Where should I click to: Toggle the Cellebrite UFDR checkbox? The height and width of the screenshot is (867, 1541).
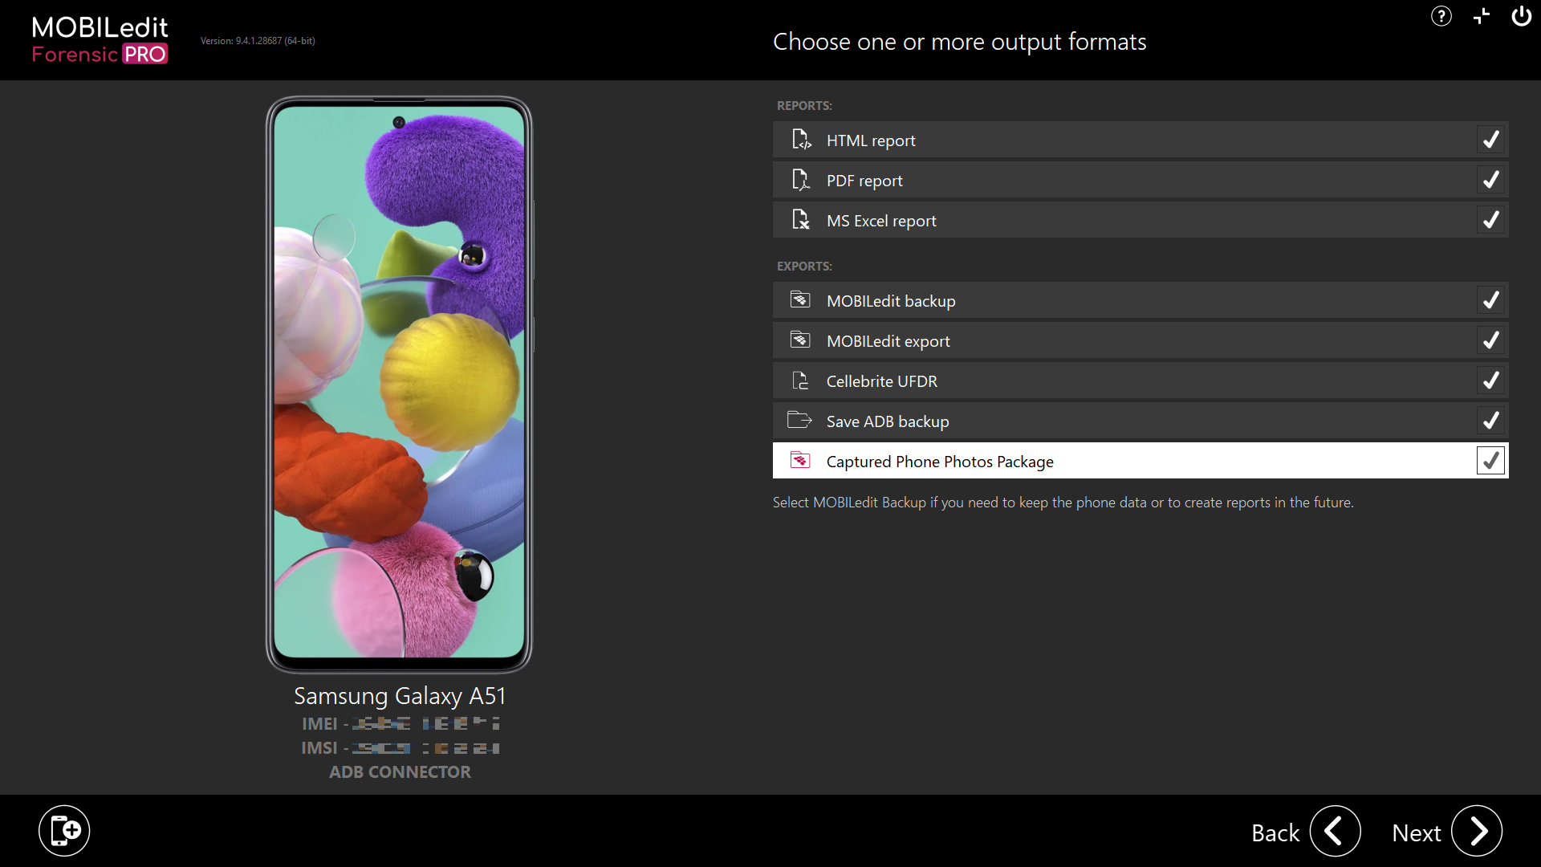click(x=1490, y=381)
